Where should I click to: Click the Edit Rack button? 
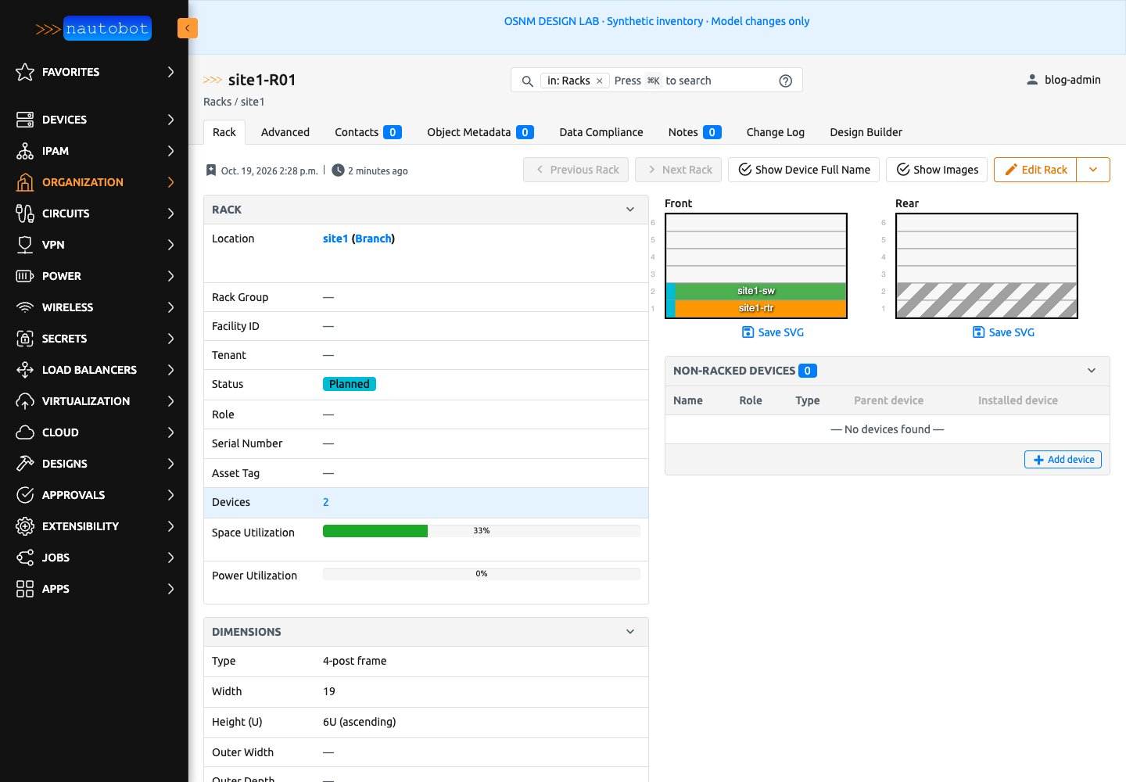pyautogui.click(x=1035, y=170)
